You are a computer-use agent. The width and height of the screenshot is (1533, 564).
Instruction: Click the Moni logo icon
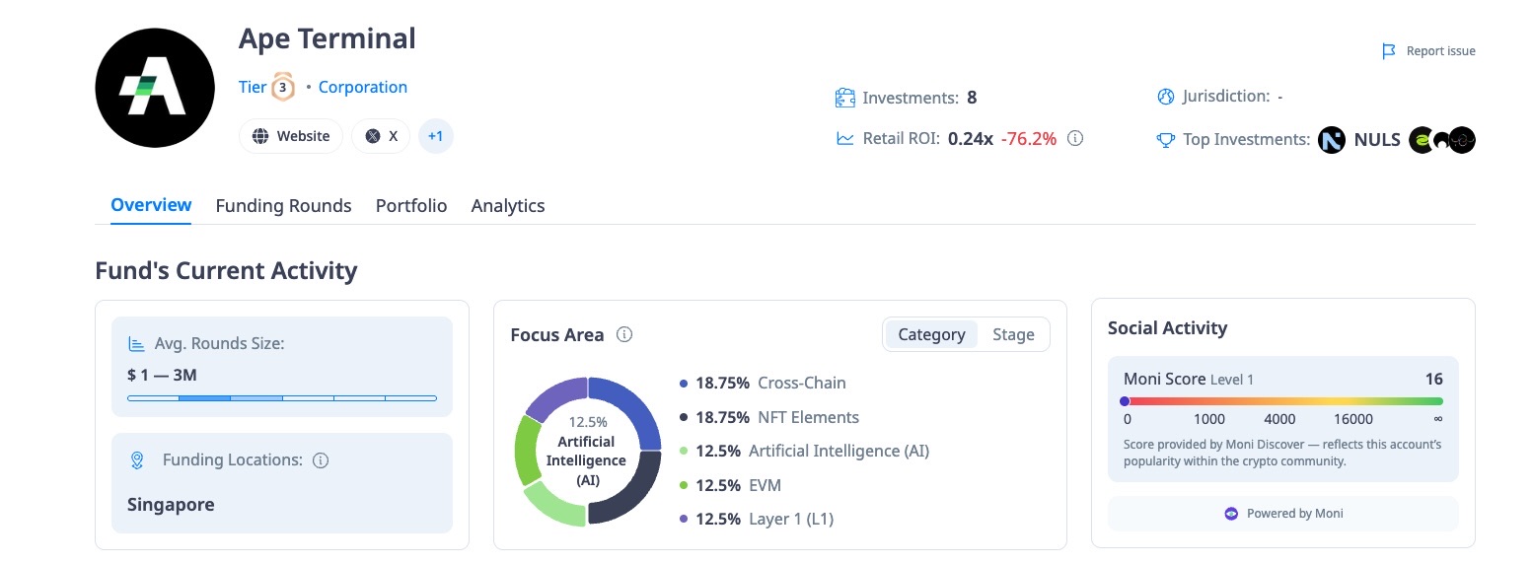[1230, 514]
